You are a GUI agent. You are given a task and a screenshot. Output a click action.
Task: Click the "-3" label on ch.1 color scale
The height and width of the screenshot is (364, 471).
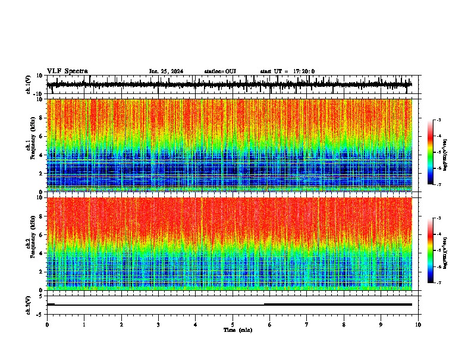point(439,120)
